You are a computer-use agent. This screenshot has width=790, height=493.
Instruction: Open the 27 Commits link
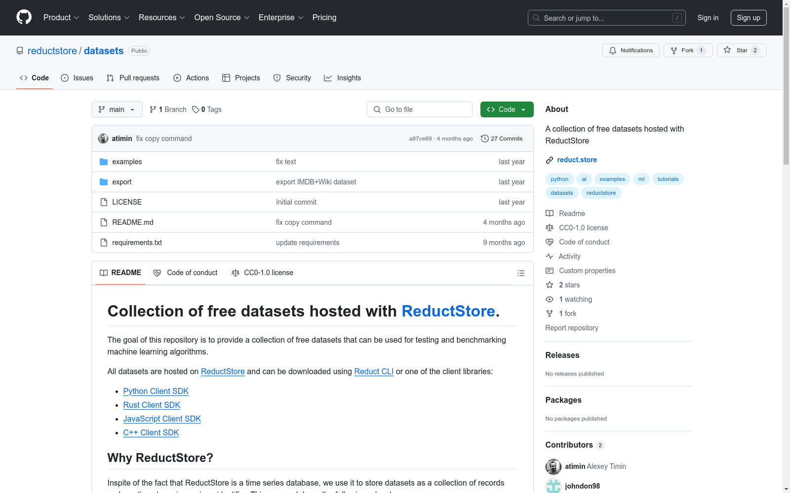pos(502,139)
